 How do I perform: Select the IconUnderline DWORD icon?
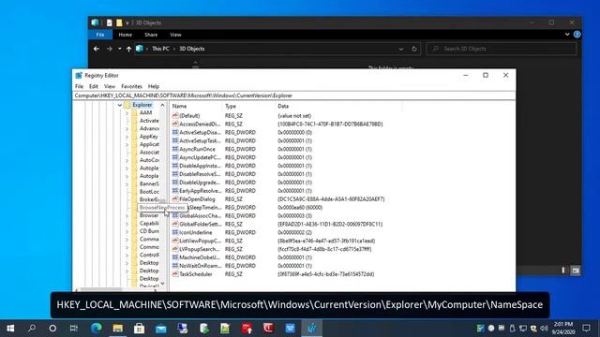coord(175,232)
